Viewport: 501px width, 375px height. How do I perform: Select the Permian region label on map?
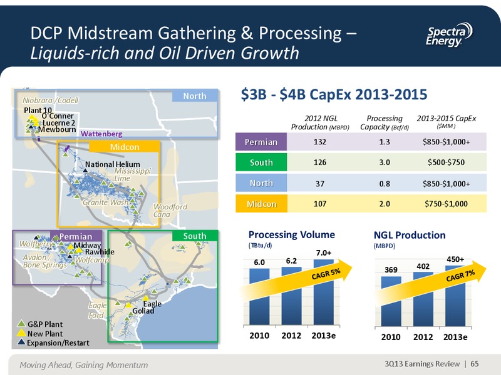(76, 236)
